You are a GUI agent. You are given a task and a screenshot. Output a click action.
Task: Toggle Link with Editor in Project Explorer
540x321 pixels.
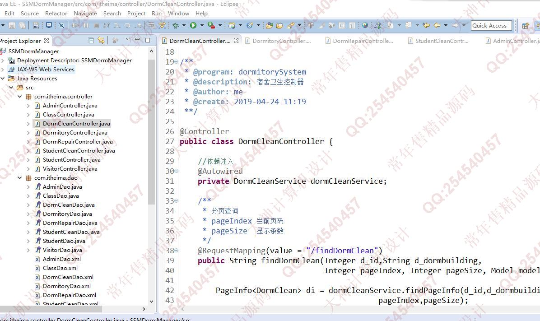click(101, 40)
